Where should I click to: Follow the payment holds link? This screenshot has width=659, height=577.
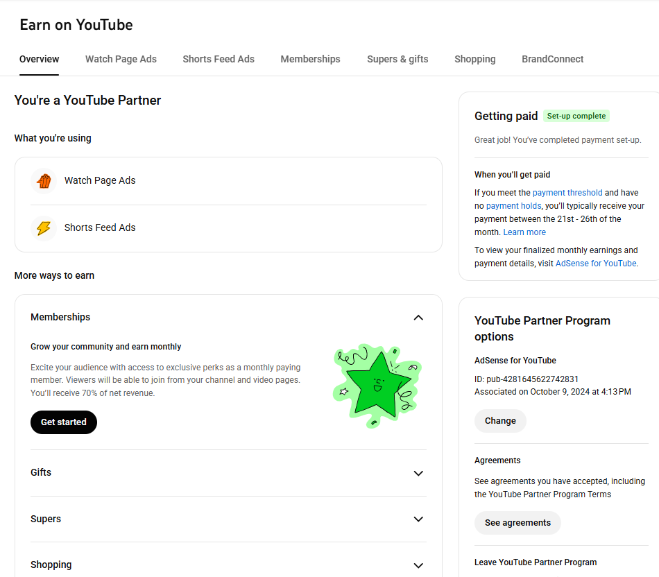tap(513, 206)
